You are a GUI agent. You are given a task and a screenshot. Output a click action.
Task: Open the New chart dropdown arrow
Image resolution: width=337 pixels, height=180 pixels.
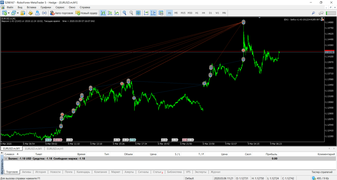coord(9,13)
